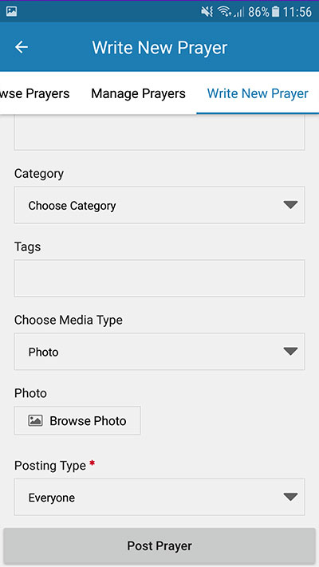Tap the muted sound status icon
This screenshot has height=567, width=319.
click(x=207, y=12)
